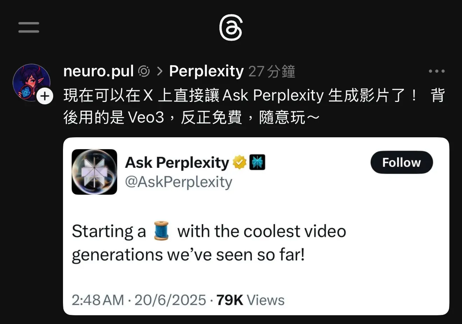Open the Perplexity topic tag

206,71
